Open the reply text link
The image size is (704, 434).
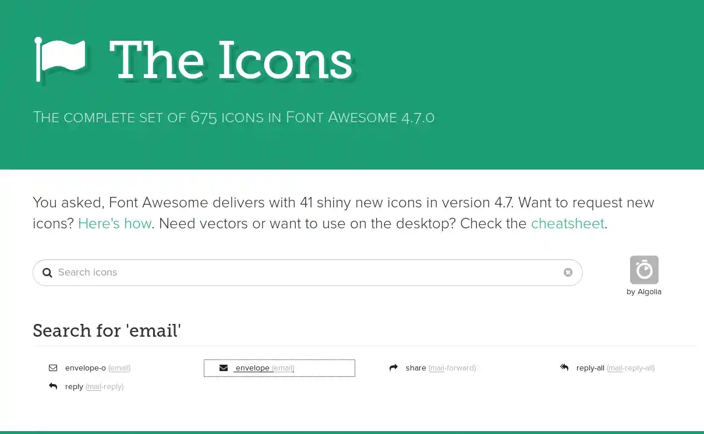pos(75,387)
